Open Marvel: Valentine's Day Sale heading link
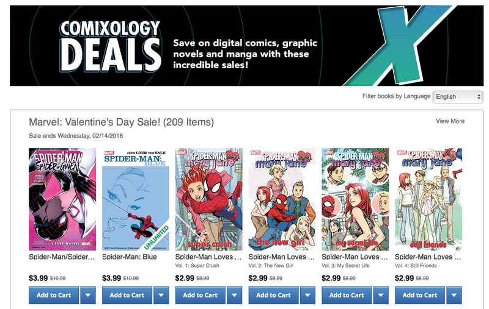Screen dimensions: 489x309 [x=121, y=122]
